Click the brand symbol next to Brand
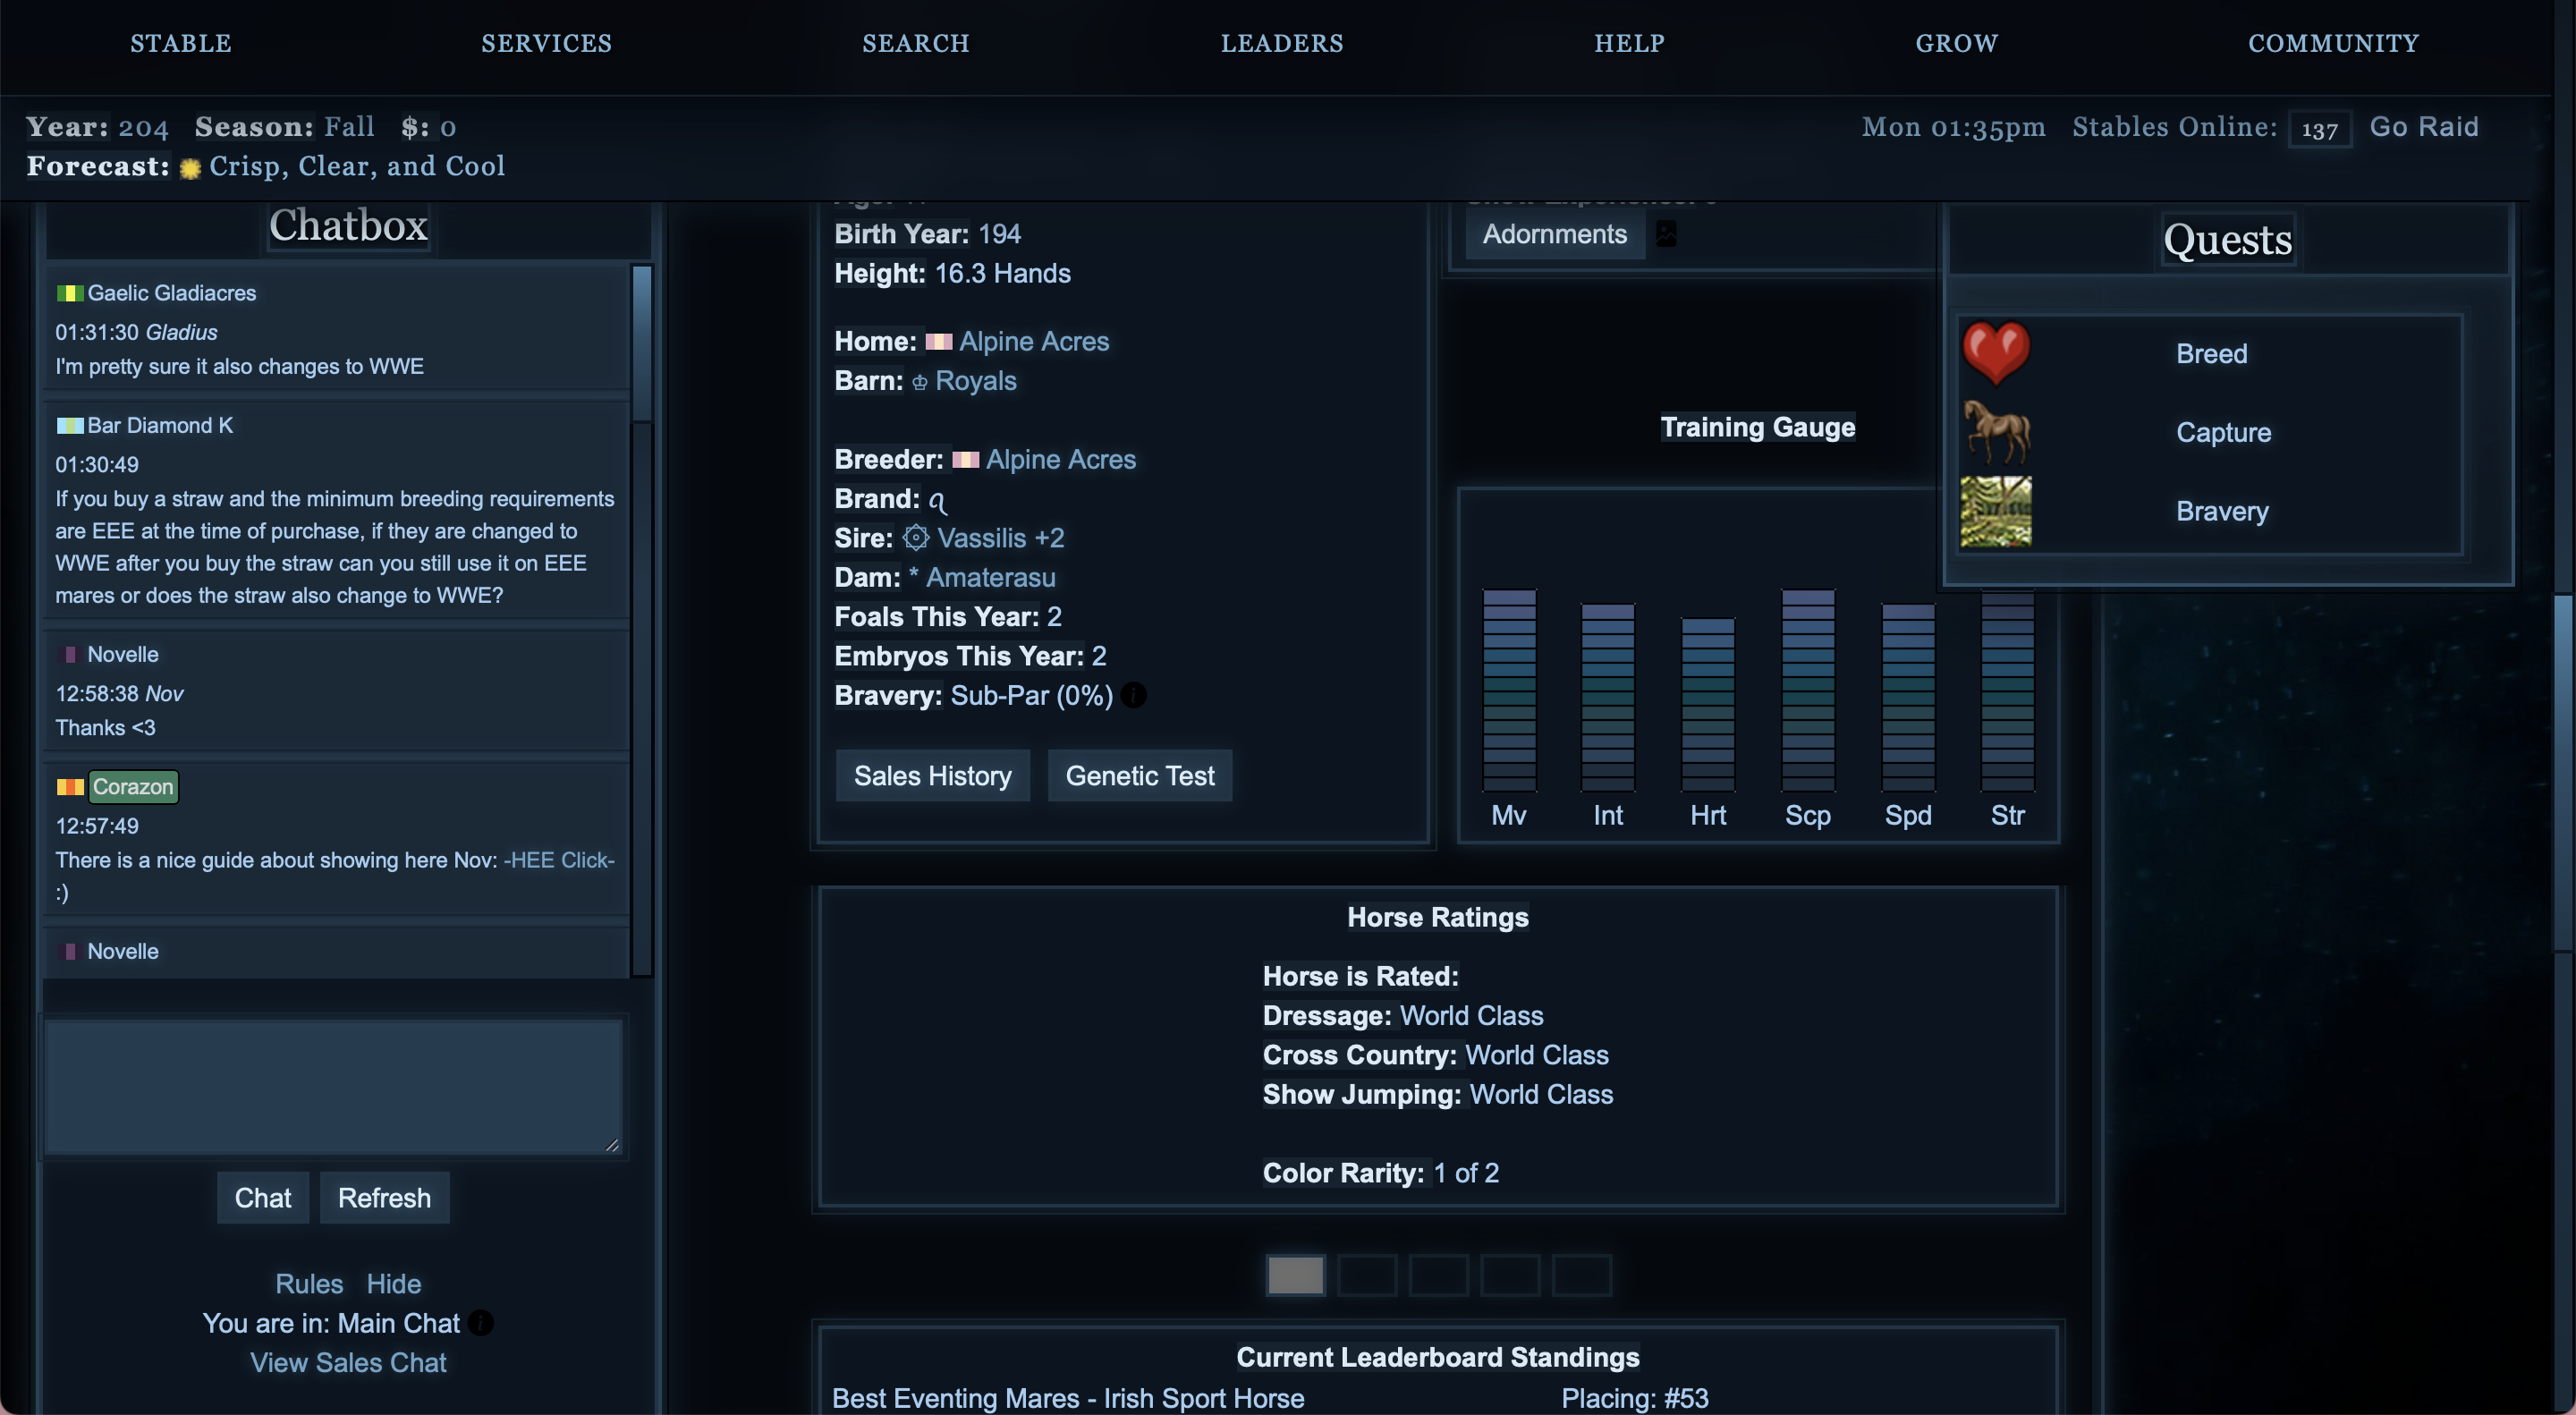This screenshot has height=1415, width=2576. coord(937,500)
